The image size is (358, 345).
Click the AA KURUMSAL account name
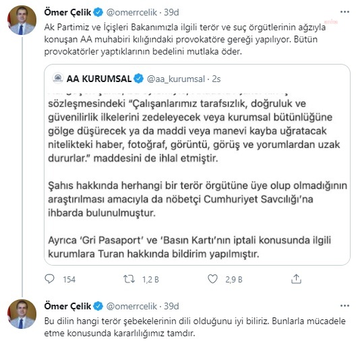pos(99,79)
